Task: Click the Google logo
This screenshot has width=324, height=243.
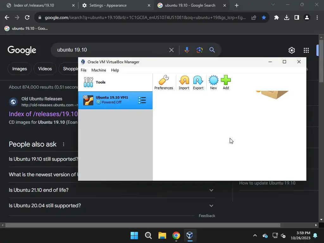Action: (x=22, y=50)
